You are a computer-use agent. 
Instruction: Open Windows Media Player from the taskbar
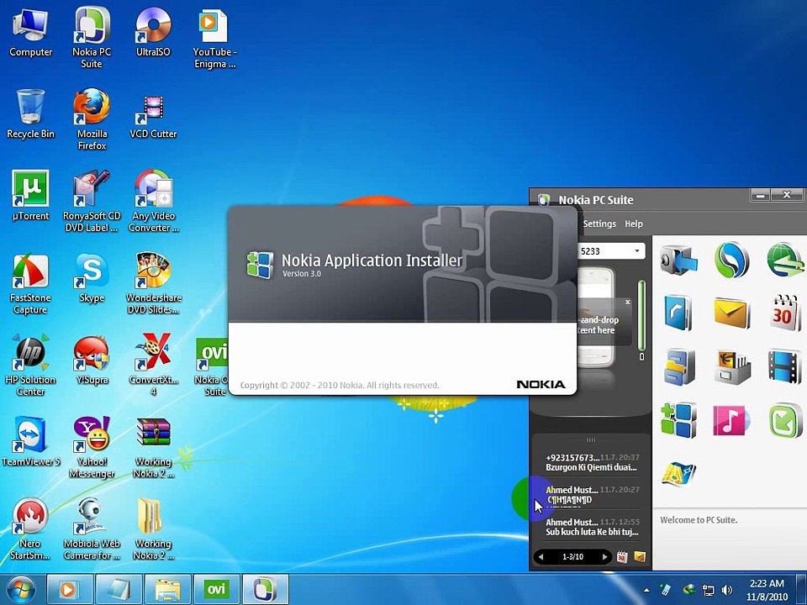click(x=70, y=589)
